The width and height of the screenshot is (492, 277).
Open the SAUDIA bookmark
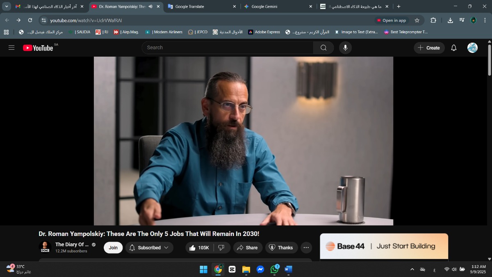(x=79, y=32)
